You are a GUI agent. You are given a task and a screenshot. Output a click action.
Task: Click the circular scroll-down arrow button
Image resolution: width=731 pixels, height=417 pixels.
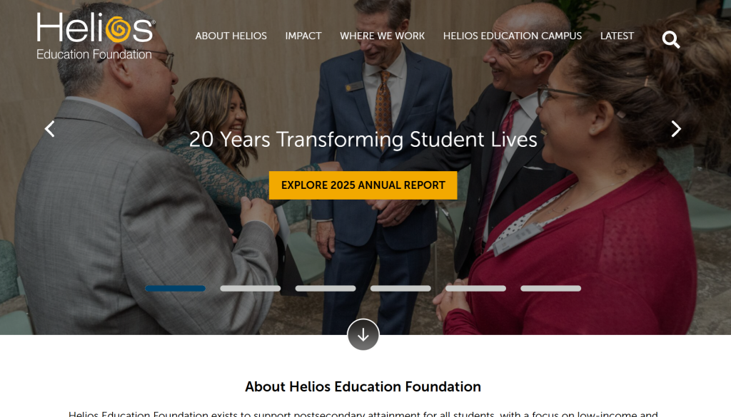pos(363,334)
